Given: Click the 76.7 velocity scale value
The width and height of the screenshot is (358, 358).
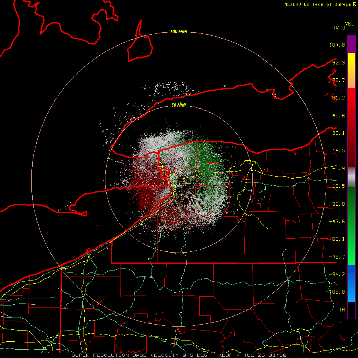Looking at the screenshot, I should (x=339, y=80).
